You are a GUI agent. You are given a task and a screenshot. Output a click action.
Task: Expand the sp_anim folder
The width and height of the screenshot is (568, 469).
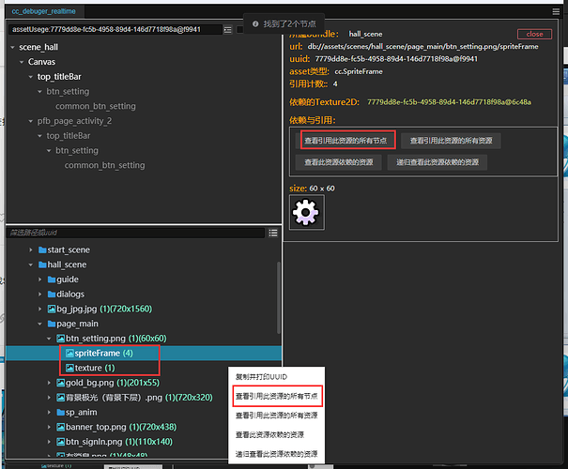click(49, 413)
